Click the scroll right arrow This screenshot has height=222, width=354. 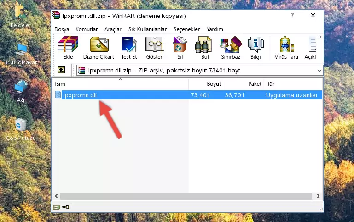coord(319,196)
